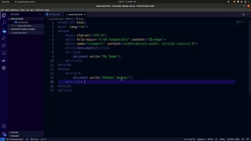Open the File menu
This screenshot has height=141, width=251.
pyautogui.click(x=2, y=10)
